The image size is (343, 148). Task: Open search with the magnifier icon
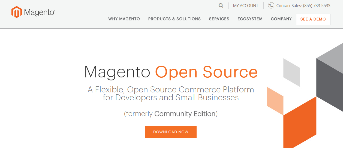(221, 5)
